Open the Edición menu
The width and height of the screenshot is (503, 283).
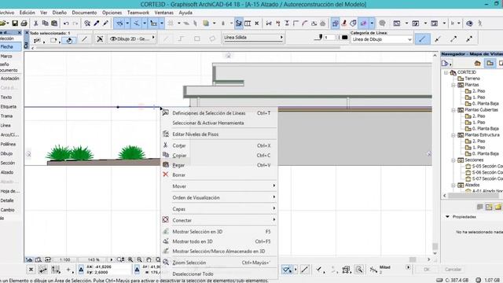28,13
